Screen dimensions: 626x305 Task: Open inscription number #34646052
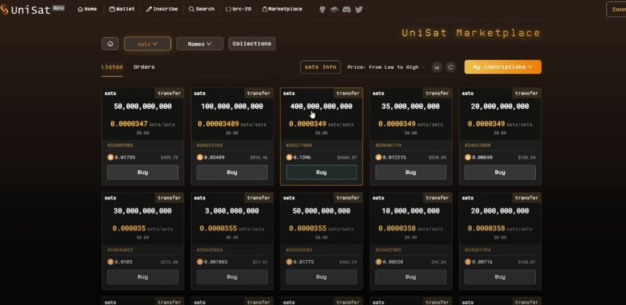click(121, 250)
